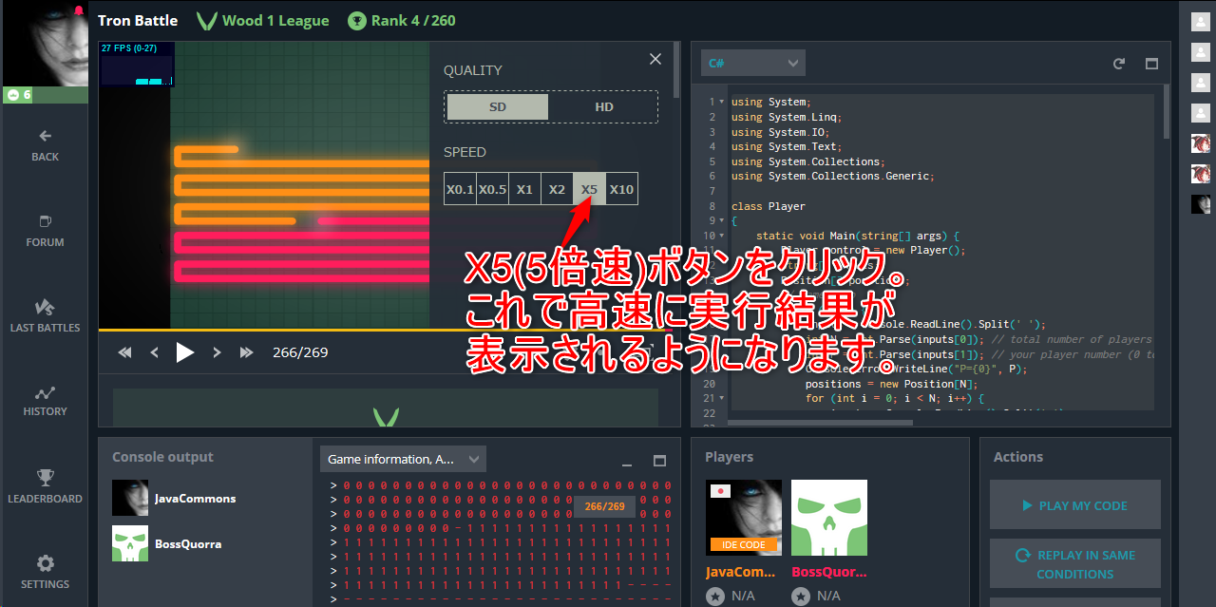Play the replay
This screenshot has width=1216, height=607.
[x=185, y=352]
